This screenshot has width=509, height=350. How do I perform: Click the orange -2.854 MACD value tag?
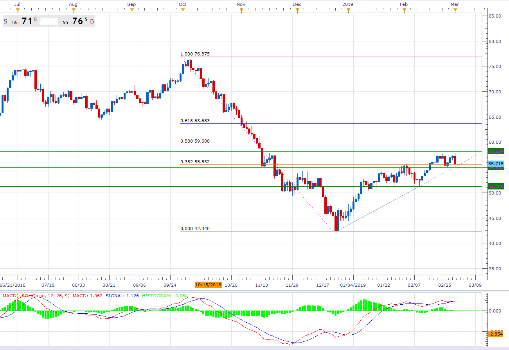[x=495, y=334]
